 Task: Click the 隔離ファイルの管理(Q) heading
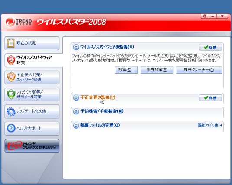[100, 125]
